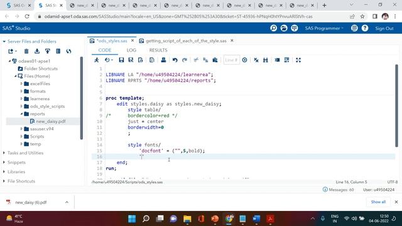Viewport: 402px width, 226px height.
Task: Click Show all downloads
Action: click(378, 202)
